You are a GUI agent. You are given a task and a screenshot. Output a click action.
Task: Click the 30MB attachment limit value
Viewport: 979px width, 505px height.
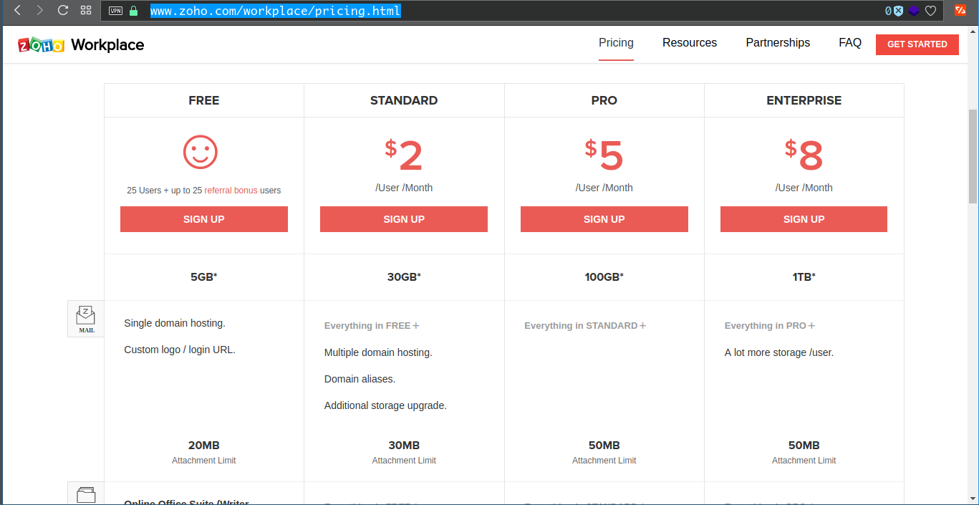click(404, 445)
